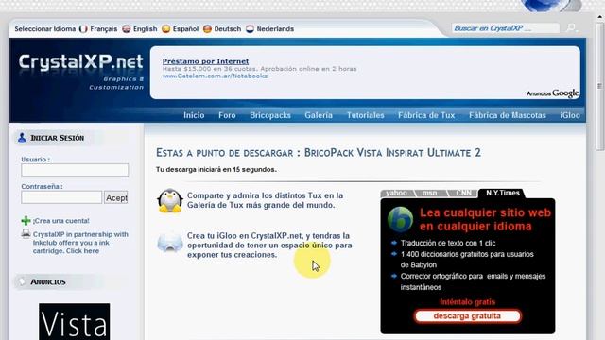Image resolution: width=605 pixels, height=340 pixels.
Task: Open www.Cetelem.com.ar ad URL
Action: [215, 76]
